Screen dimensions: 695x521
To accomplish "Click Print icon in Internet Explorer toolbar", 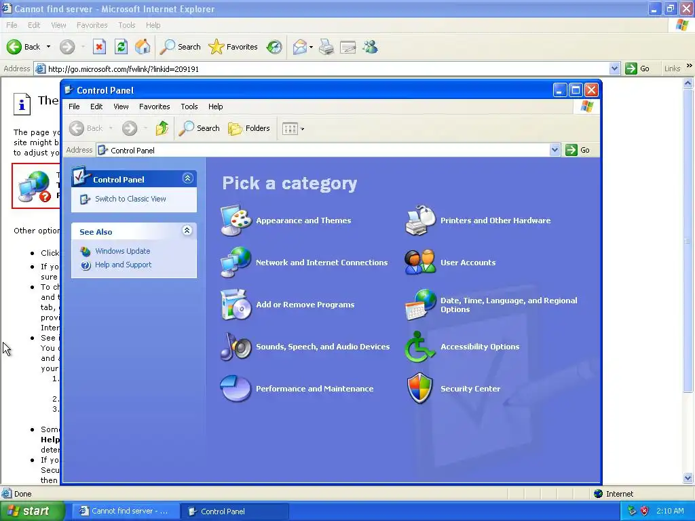I will point(326,47).
